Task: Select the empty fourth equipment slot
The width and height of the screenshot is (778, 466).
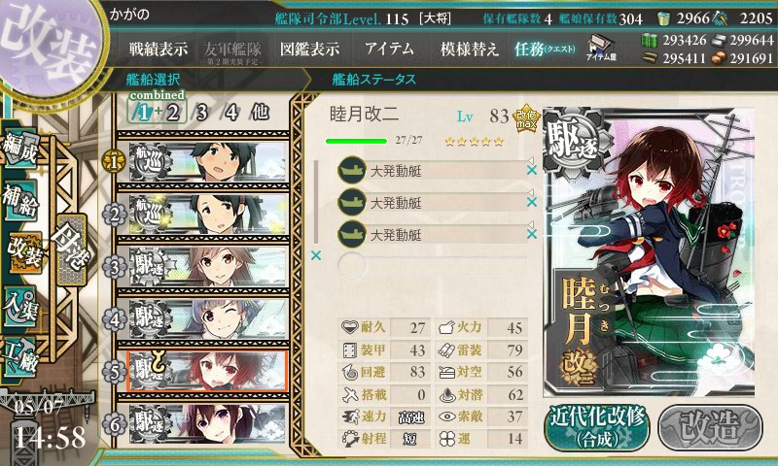Action: pos(432,266)
